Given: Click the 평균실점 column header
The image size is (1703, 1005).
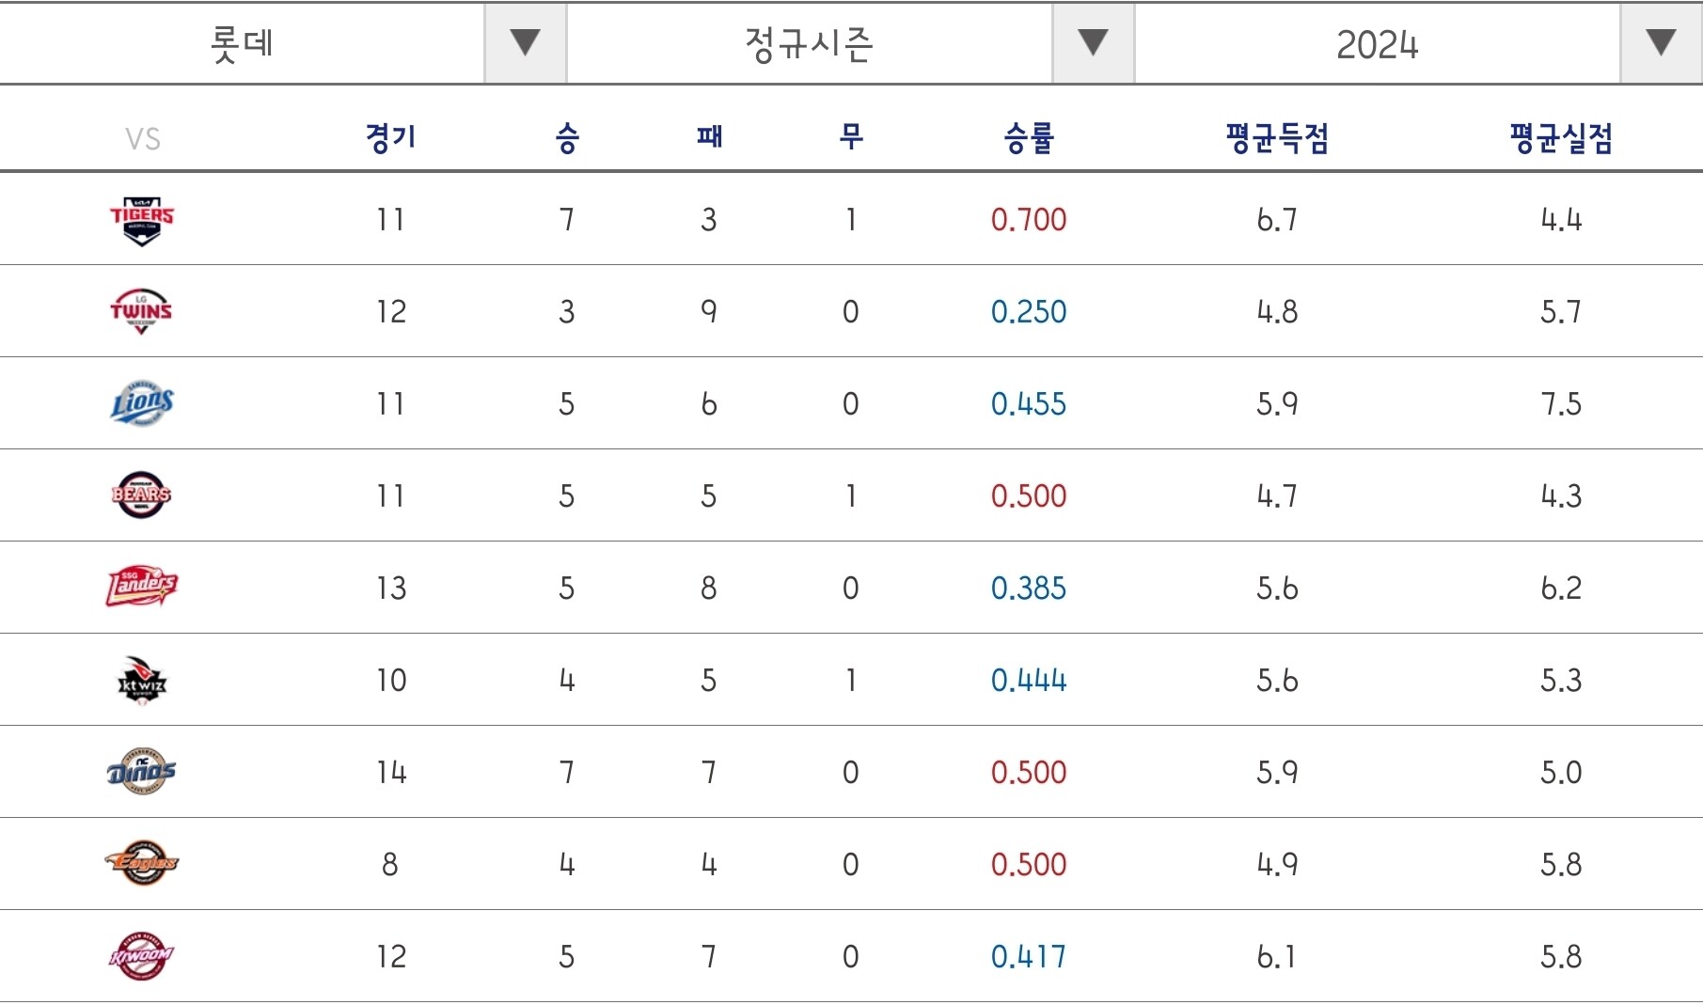Looking at the screenshot, I should [1561, 138].
